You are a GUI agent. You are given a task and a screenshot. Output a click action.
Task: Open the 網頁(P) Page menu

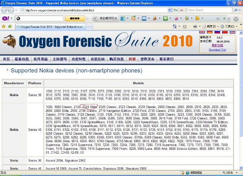click(x=210, y=27)
